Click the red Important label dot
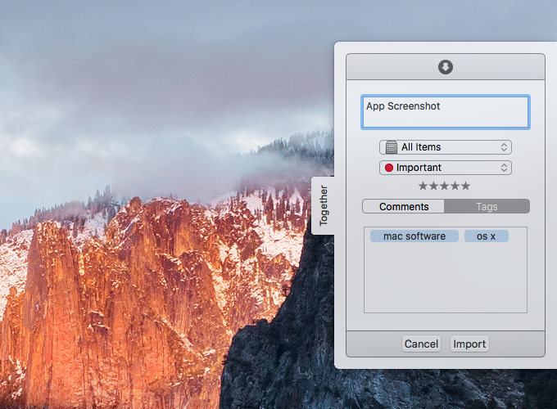Viewport: 557px width, 409px height. (389, 168)
